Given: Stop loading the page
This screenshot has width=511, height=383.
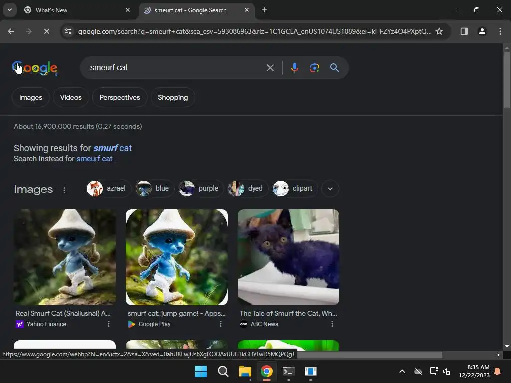Looking at the screenshot, I should point(46,31).
